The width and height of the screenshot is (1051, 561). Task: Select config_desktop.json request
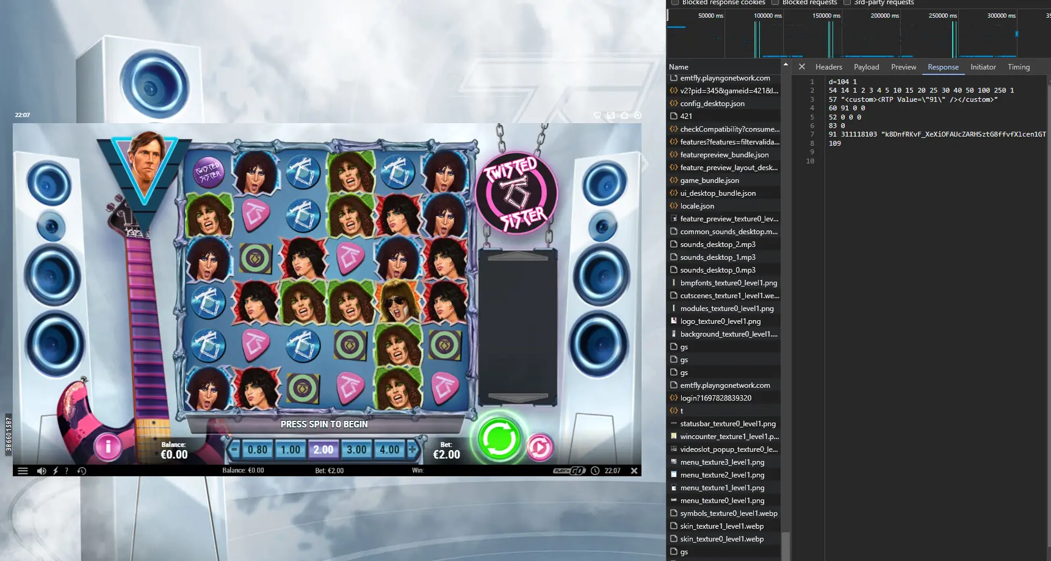[724, 104]
